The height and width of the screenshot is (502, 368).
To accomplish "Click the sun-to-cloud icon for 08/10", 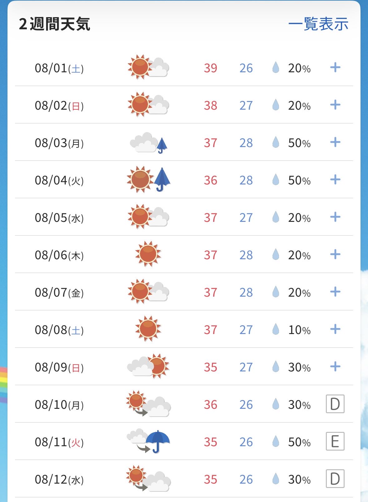I will pyautogui.click(x=149, y=404).
